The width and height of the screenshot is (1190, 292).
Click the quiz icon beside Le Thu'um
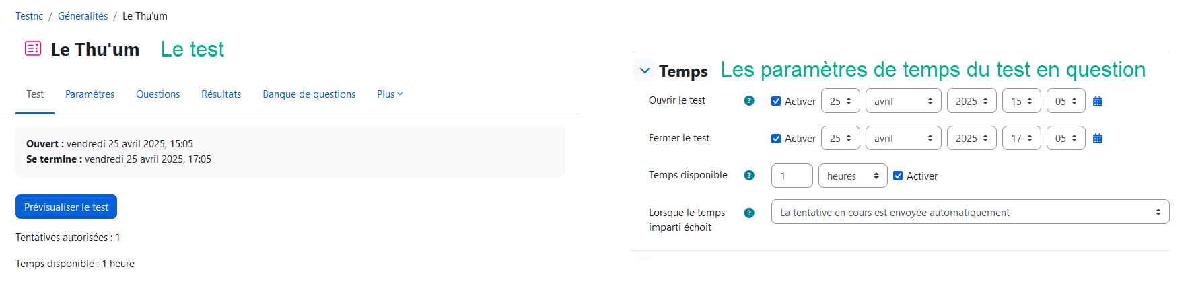pyautogui.click(x=33, y=48)
